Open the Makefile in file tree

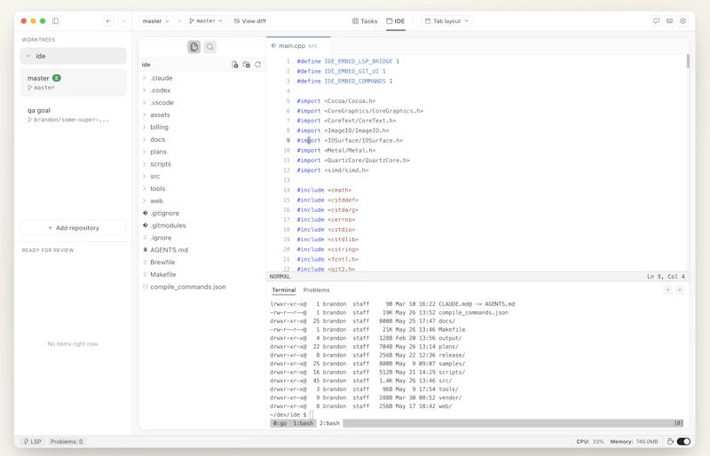point(163,274)
